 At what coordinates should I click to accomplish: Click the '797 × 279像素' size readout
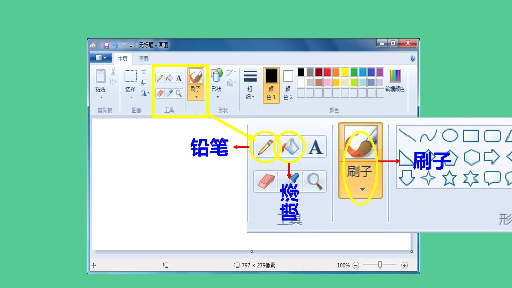[x=258, y=265]
